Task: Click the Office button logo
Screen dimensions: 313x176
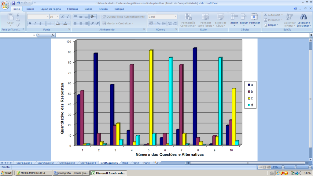Action: click(5, 5)
